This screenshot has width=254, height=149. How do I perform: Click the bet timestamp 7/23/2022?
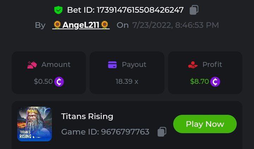(175, 25)
